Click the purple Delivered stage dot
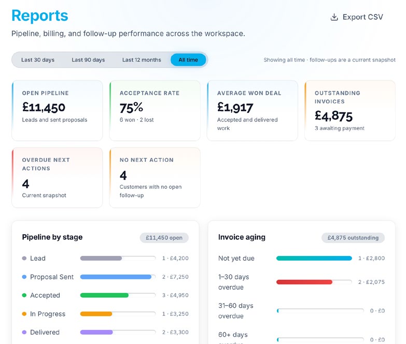This screenshot has width=406, height=344. pos(24,332)
